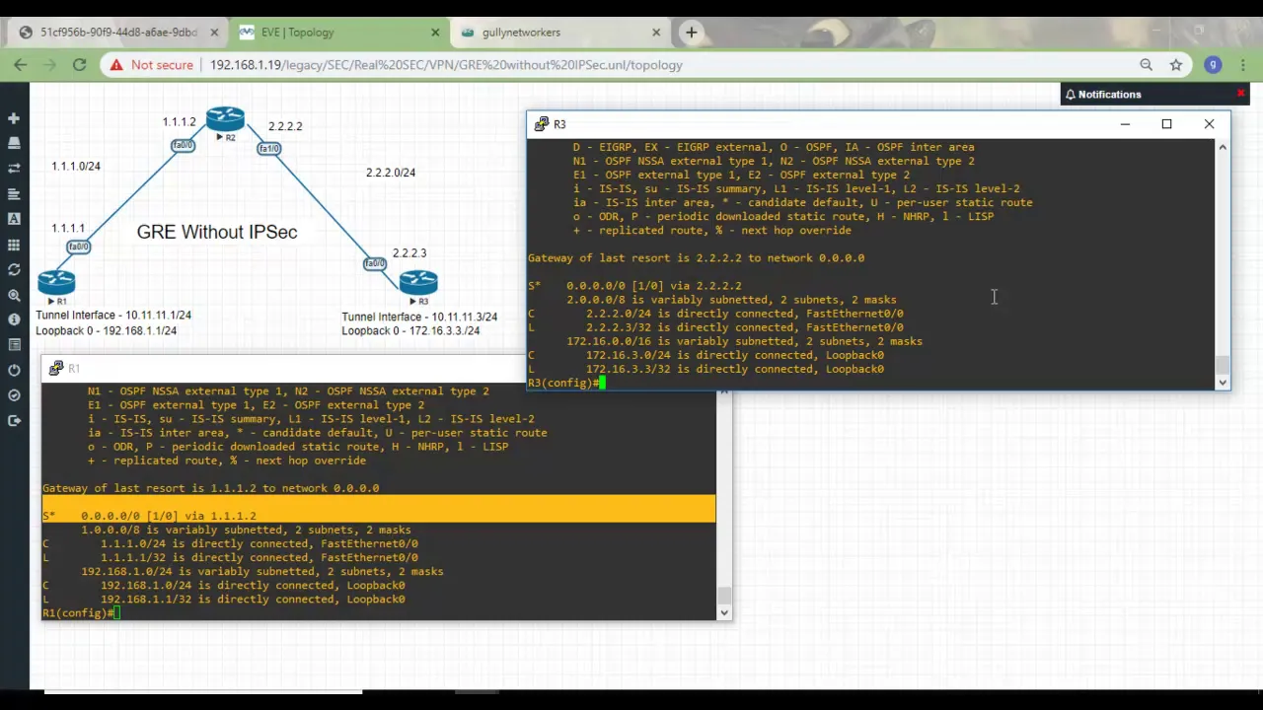Click R3's fa0/0 interface label
Viewport: 1263px width, 710px height.
click(x=375, y=263)
